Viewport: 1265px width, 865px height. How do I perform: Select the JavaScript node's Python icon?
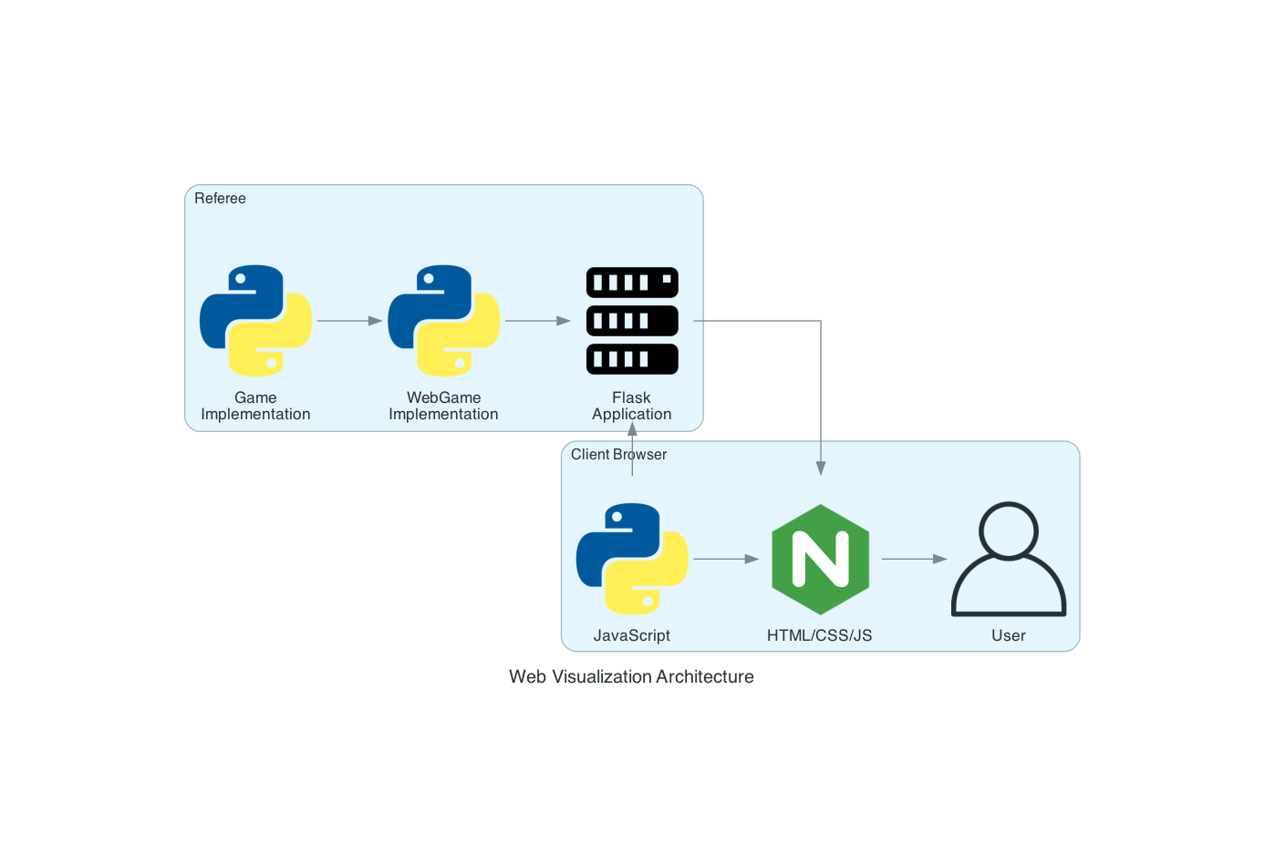(632, 559)
